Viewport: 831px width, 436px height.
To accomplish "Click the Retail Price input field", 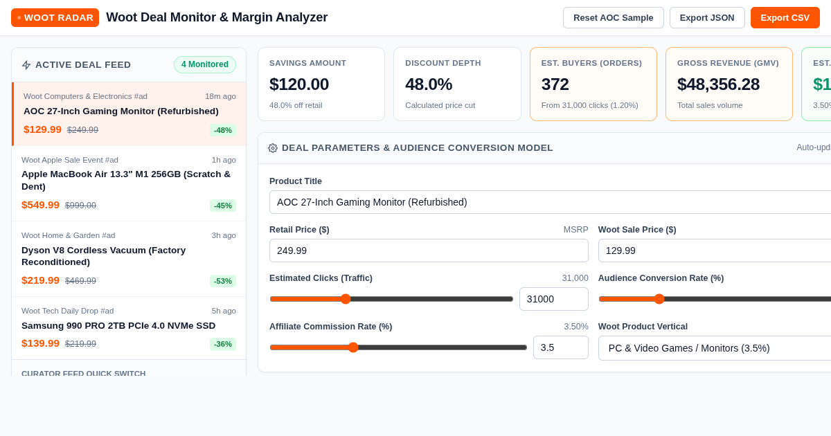I will pyautogui.click(x=429, y=251).
